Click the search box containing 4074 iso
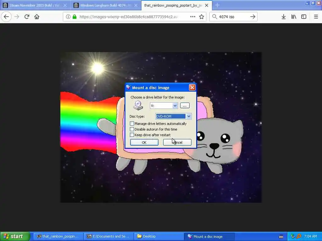This screenshot has height=241, width=322. point(233,17)
